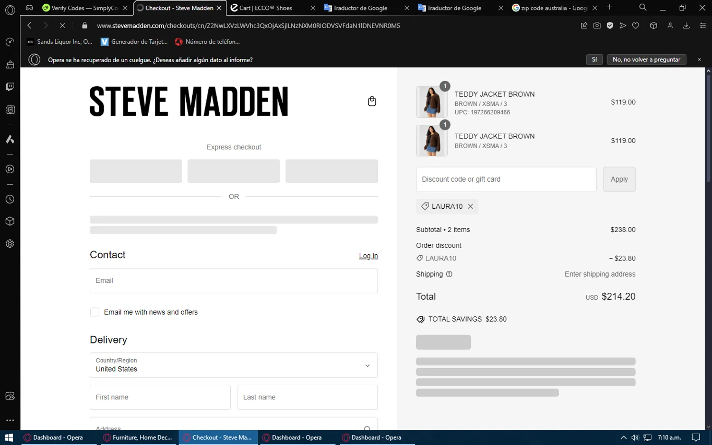Viewport: 712px width, 445px height.
Task: Expand the Country/Region dropdown
Action: (234, 365)
